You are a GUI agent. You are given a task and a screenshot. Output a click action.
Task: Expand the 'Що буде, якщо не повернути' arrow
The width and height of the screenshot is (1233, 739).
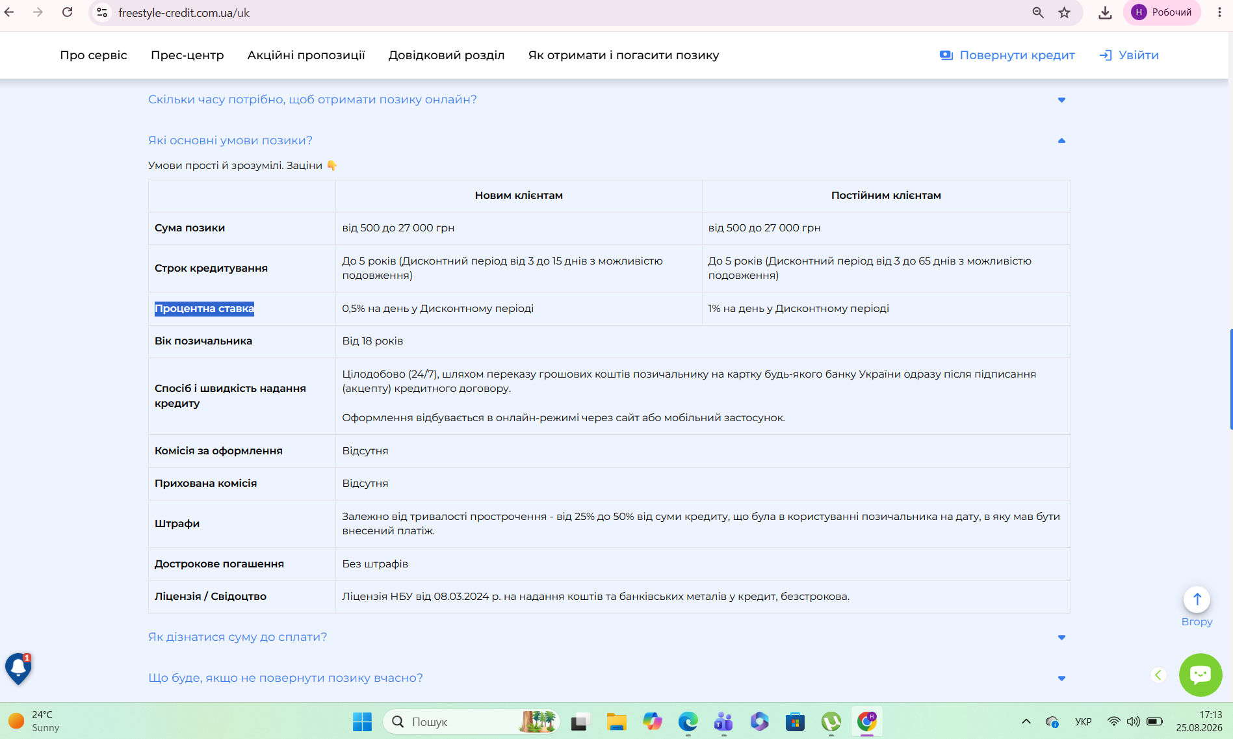(x=1061, y=678)
